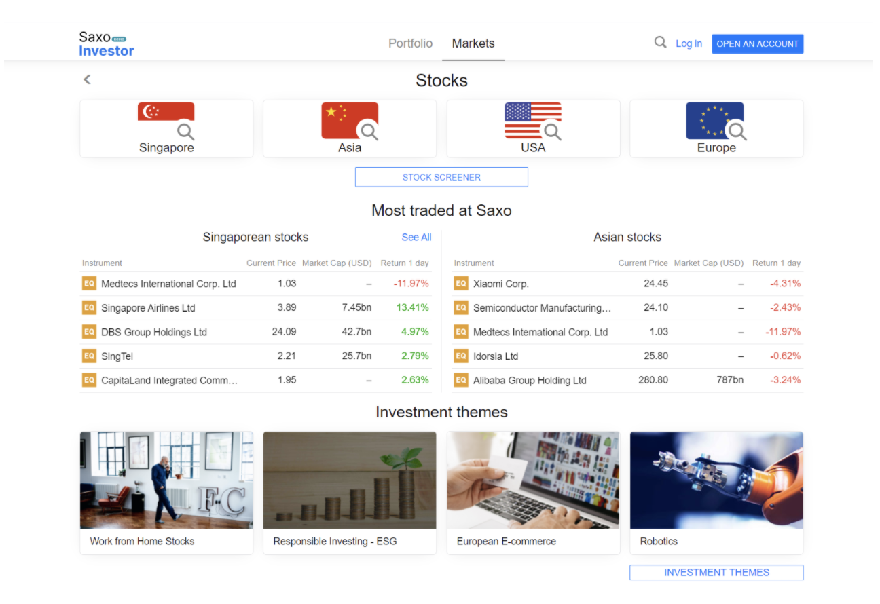Screen dimensions: 880x604
Task: Click the -0.62% return of Idorsia
Action: tap(785, 356)
